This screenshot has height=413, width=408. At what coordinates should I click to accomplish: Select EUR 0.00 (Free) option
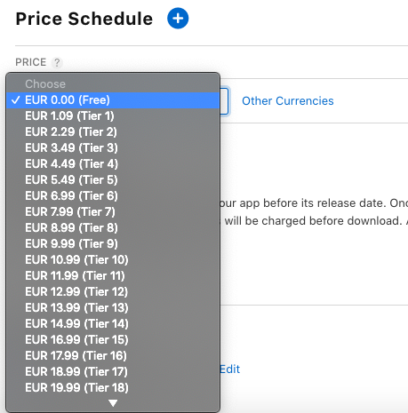click(113, 100)
